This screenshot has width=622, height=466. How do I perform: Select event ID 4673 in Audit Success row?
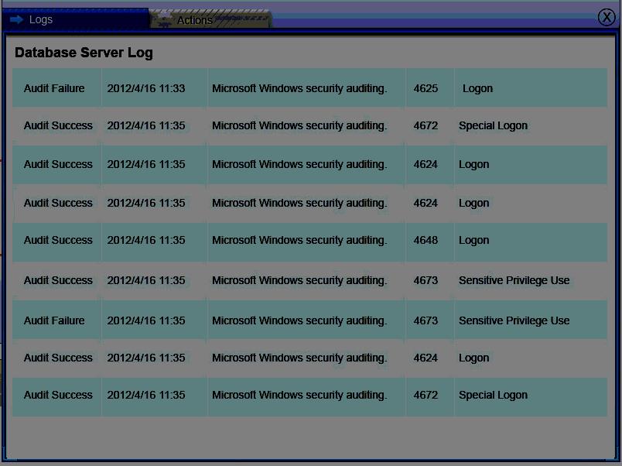pos(425,280)
